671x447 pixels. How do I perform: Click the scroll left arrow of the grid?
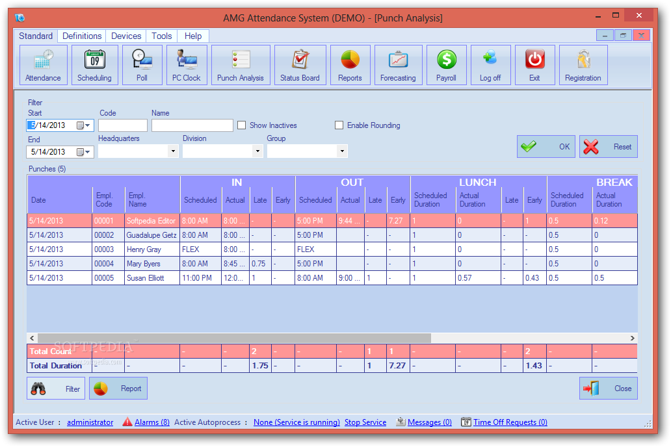[x=32, y=338]
